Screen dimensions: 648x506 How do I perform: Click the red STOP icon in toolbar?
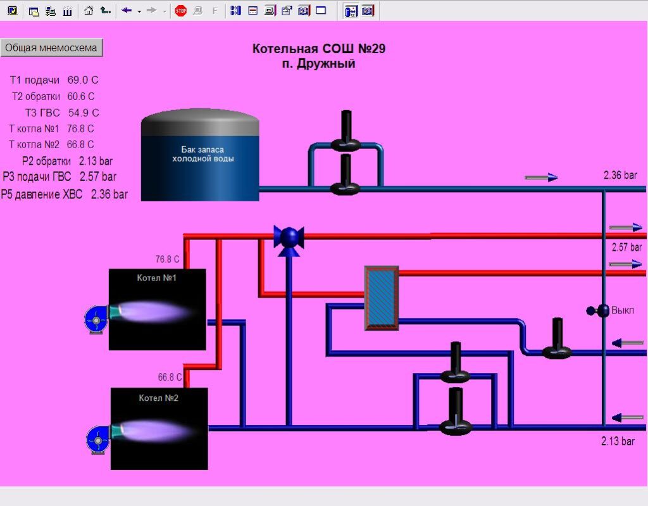(181, 11)
